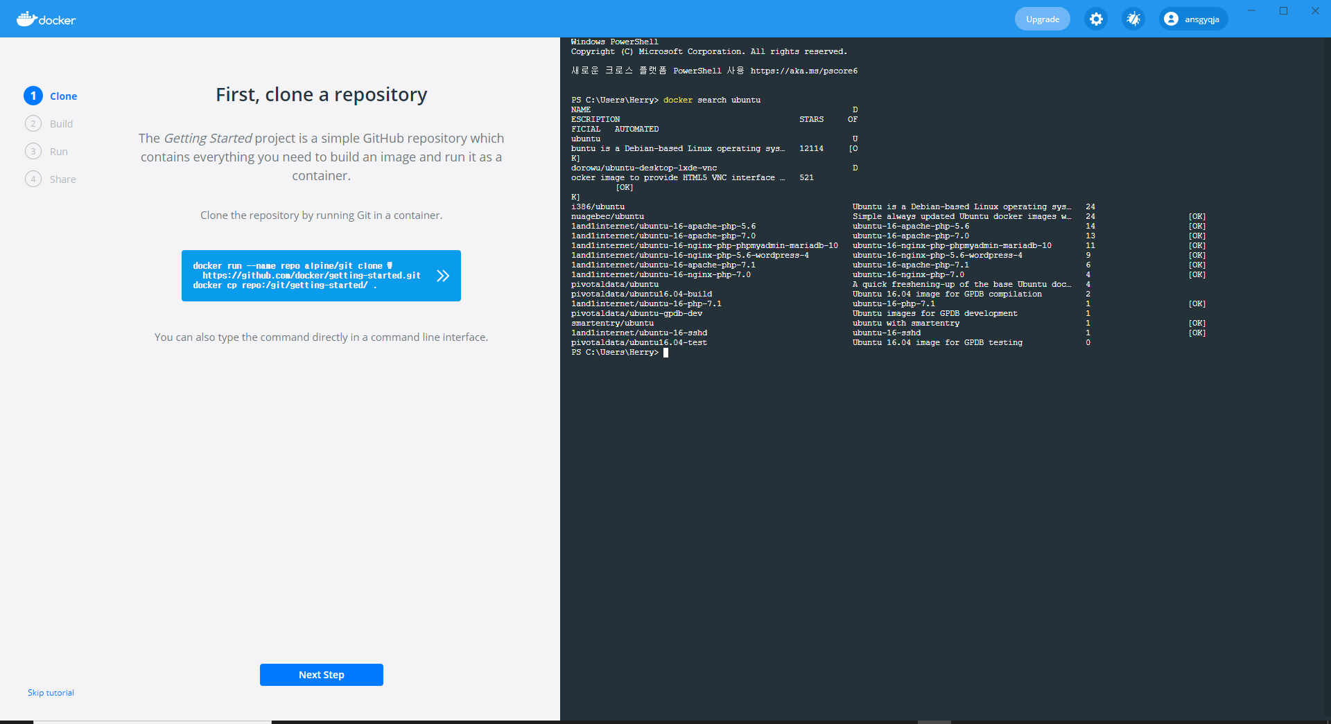Click the 'nuagebec/ubuntu' row in terminal
This screenshot has height=724, width=1331.
(x=888, y=216)
